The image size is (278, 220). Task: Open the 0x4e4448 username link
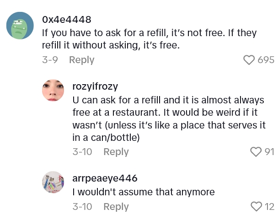[66, 19]
